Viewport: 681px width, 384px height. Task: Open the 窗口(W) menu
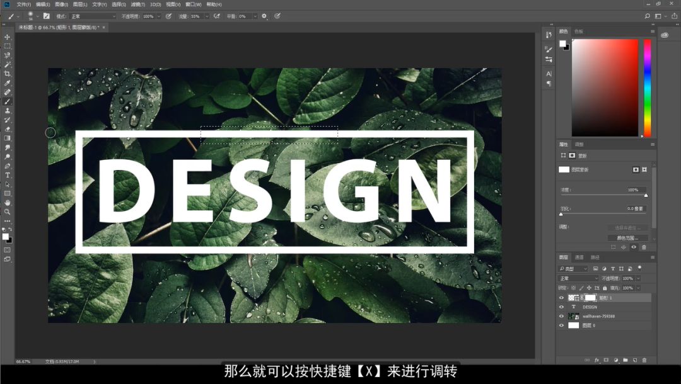point(194,4)
